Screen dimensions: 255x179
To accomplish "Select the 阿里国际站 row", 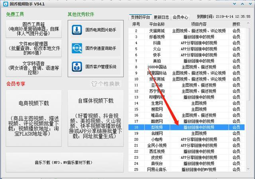I will pos(186,73).
